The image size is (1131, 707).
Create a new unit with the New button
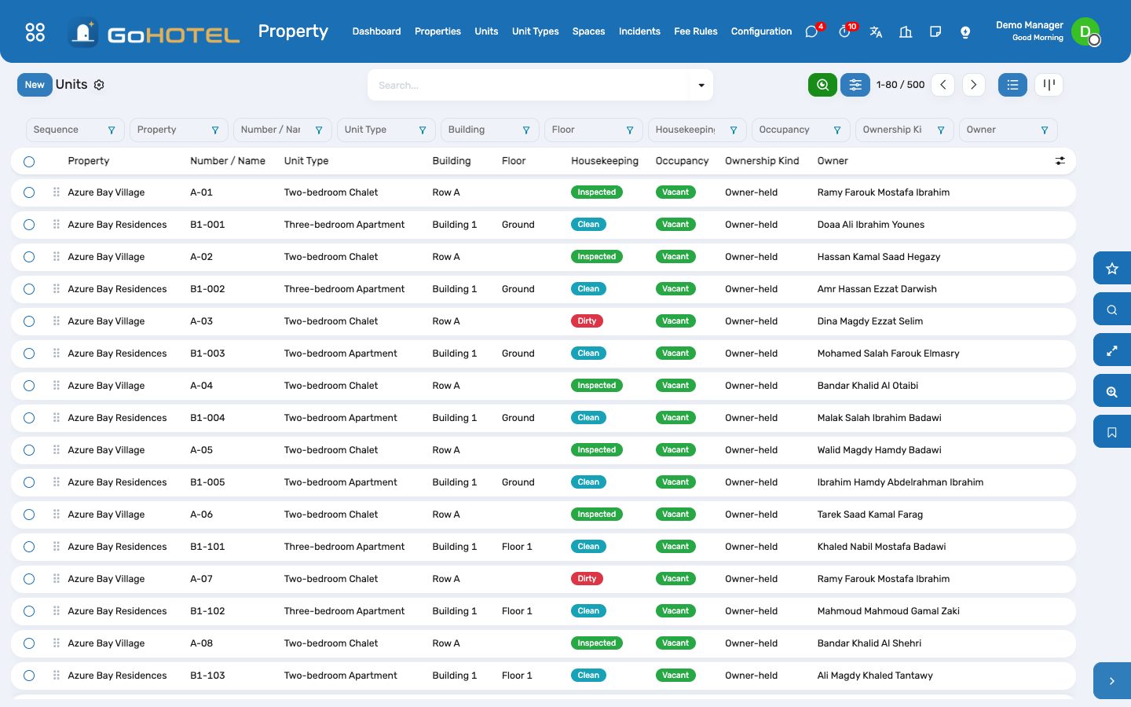point(35,85)
